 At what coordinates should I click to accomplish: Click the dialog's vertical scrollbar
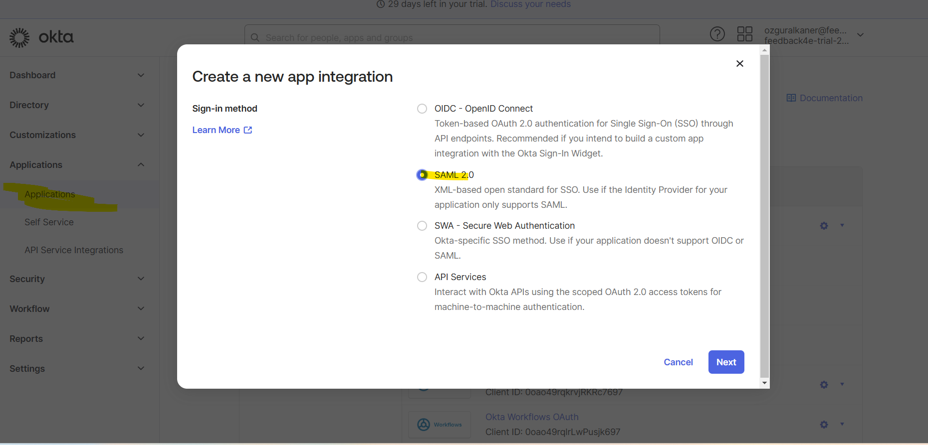point(764,215)
